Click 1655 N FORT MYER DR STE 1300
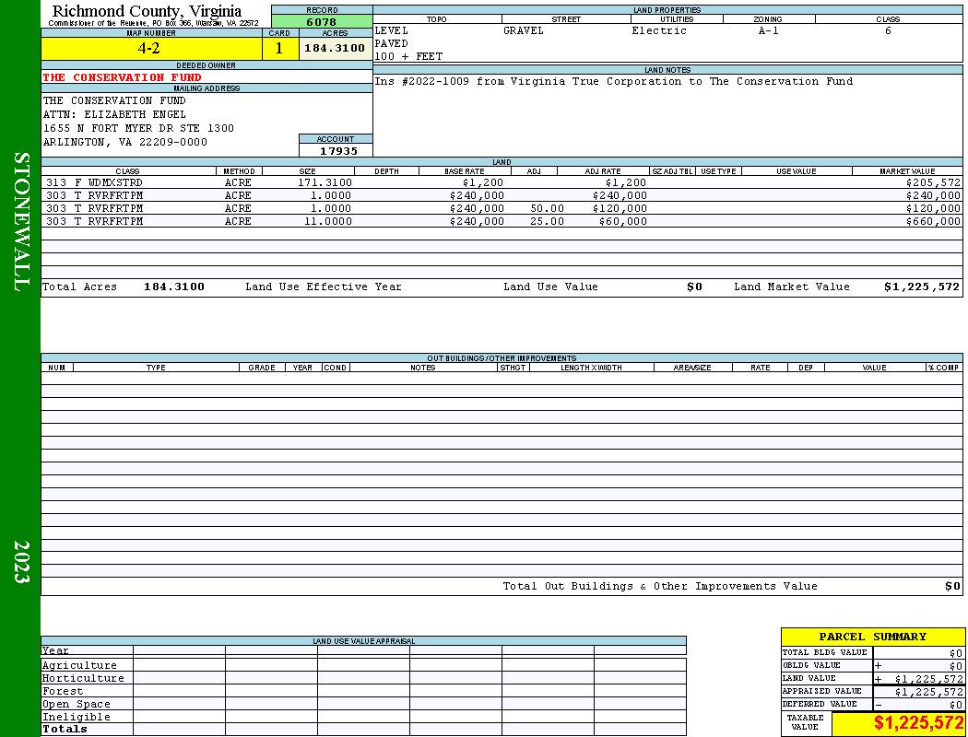968x737 pixels. coord(138,128)
